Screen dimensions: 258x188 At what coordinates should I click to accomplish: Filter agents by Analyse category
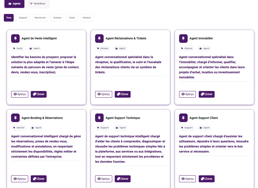pos(57,18)
